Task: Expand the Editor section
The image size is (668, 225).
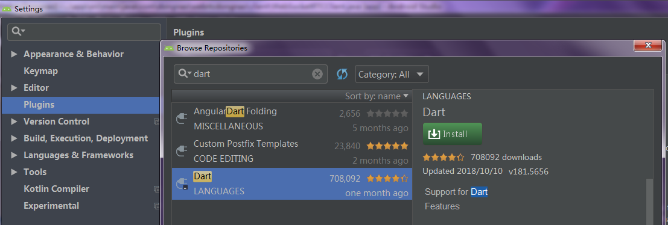Action: coord(14,88)
